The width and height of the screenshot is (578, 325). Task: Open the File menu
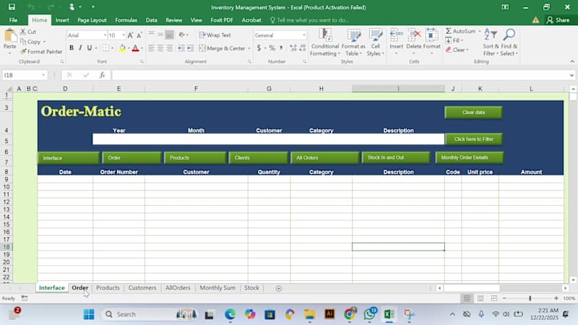pos(13,20)
